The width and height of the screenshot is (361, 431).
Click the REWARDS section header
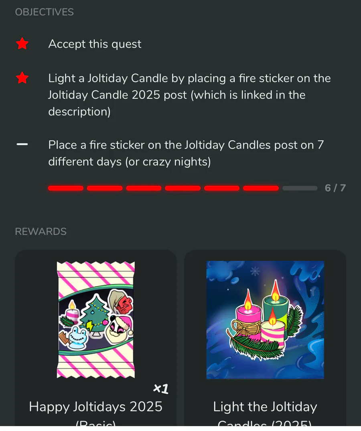41,232
